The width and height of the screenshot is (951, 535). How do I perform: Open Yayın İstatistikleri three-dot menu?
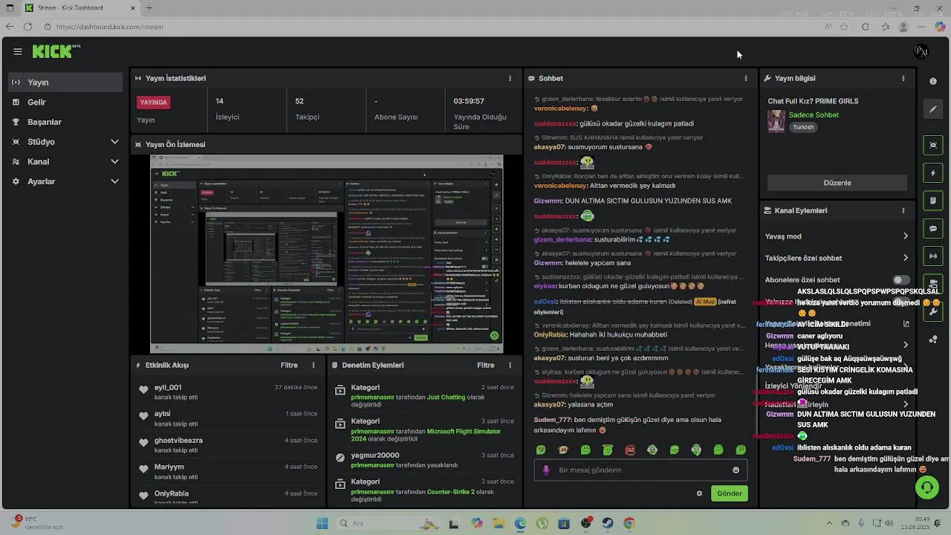coord(510,78)
